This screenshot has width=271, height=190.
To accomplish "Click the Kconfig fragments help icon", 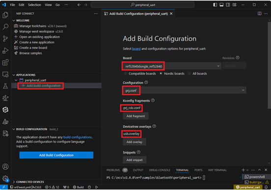I will click(153, 100).
